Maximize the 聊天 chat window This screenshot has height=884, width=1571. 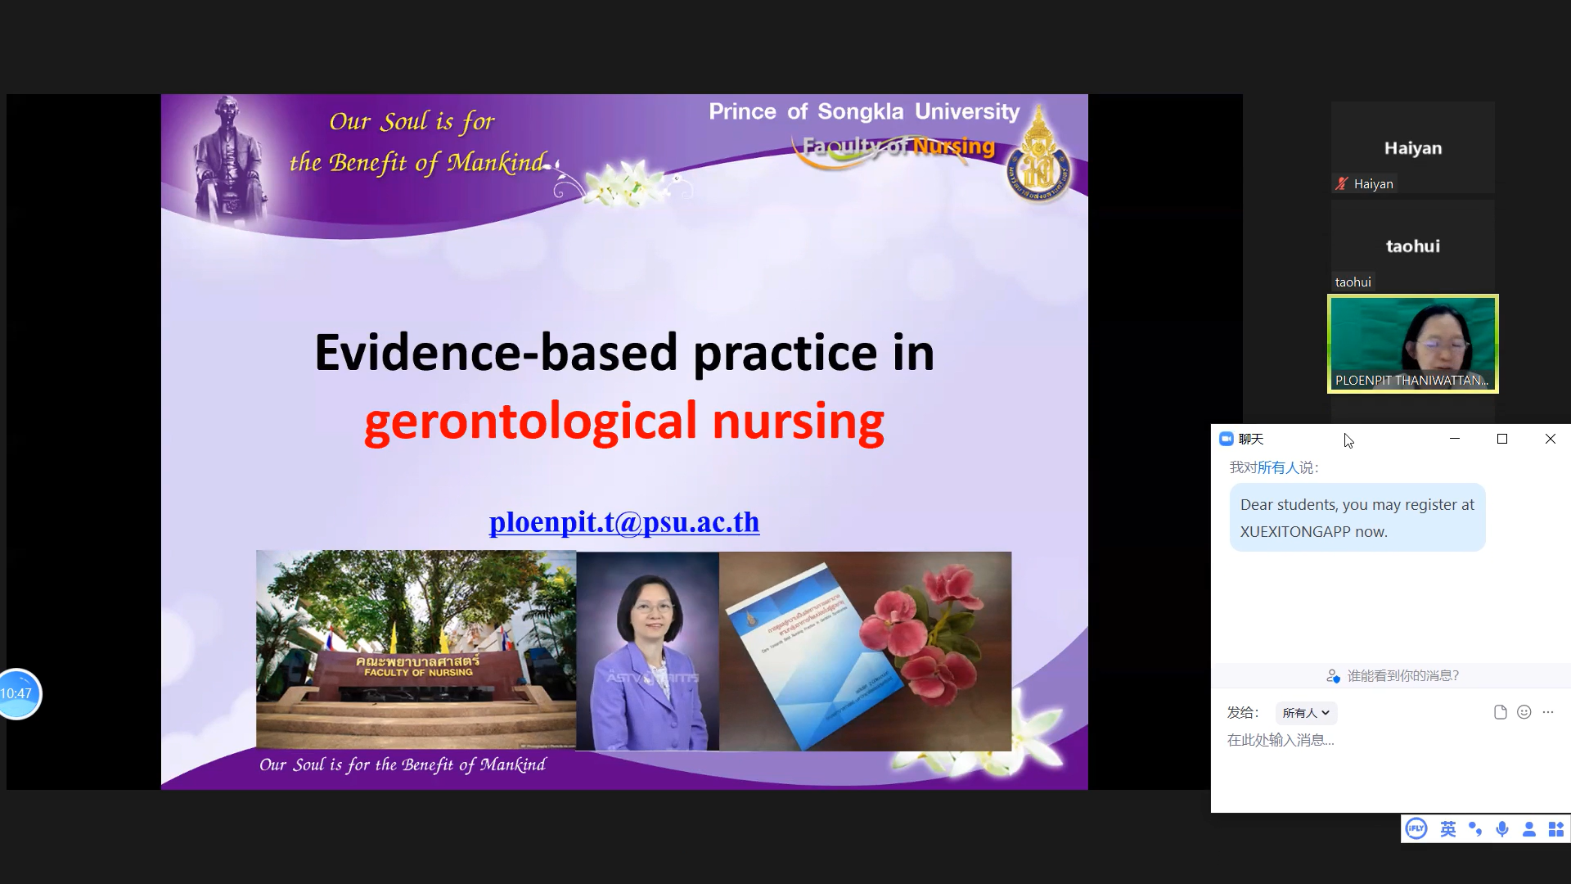(1502, 439)
